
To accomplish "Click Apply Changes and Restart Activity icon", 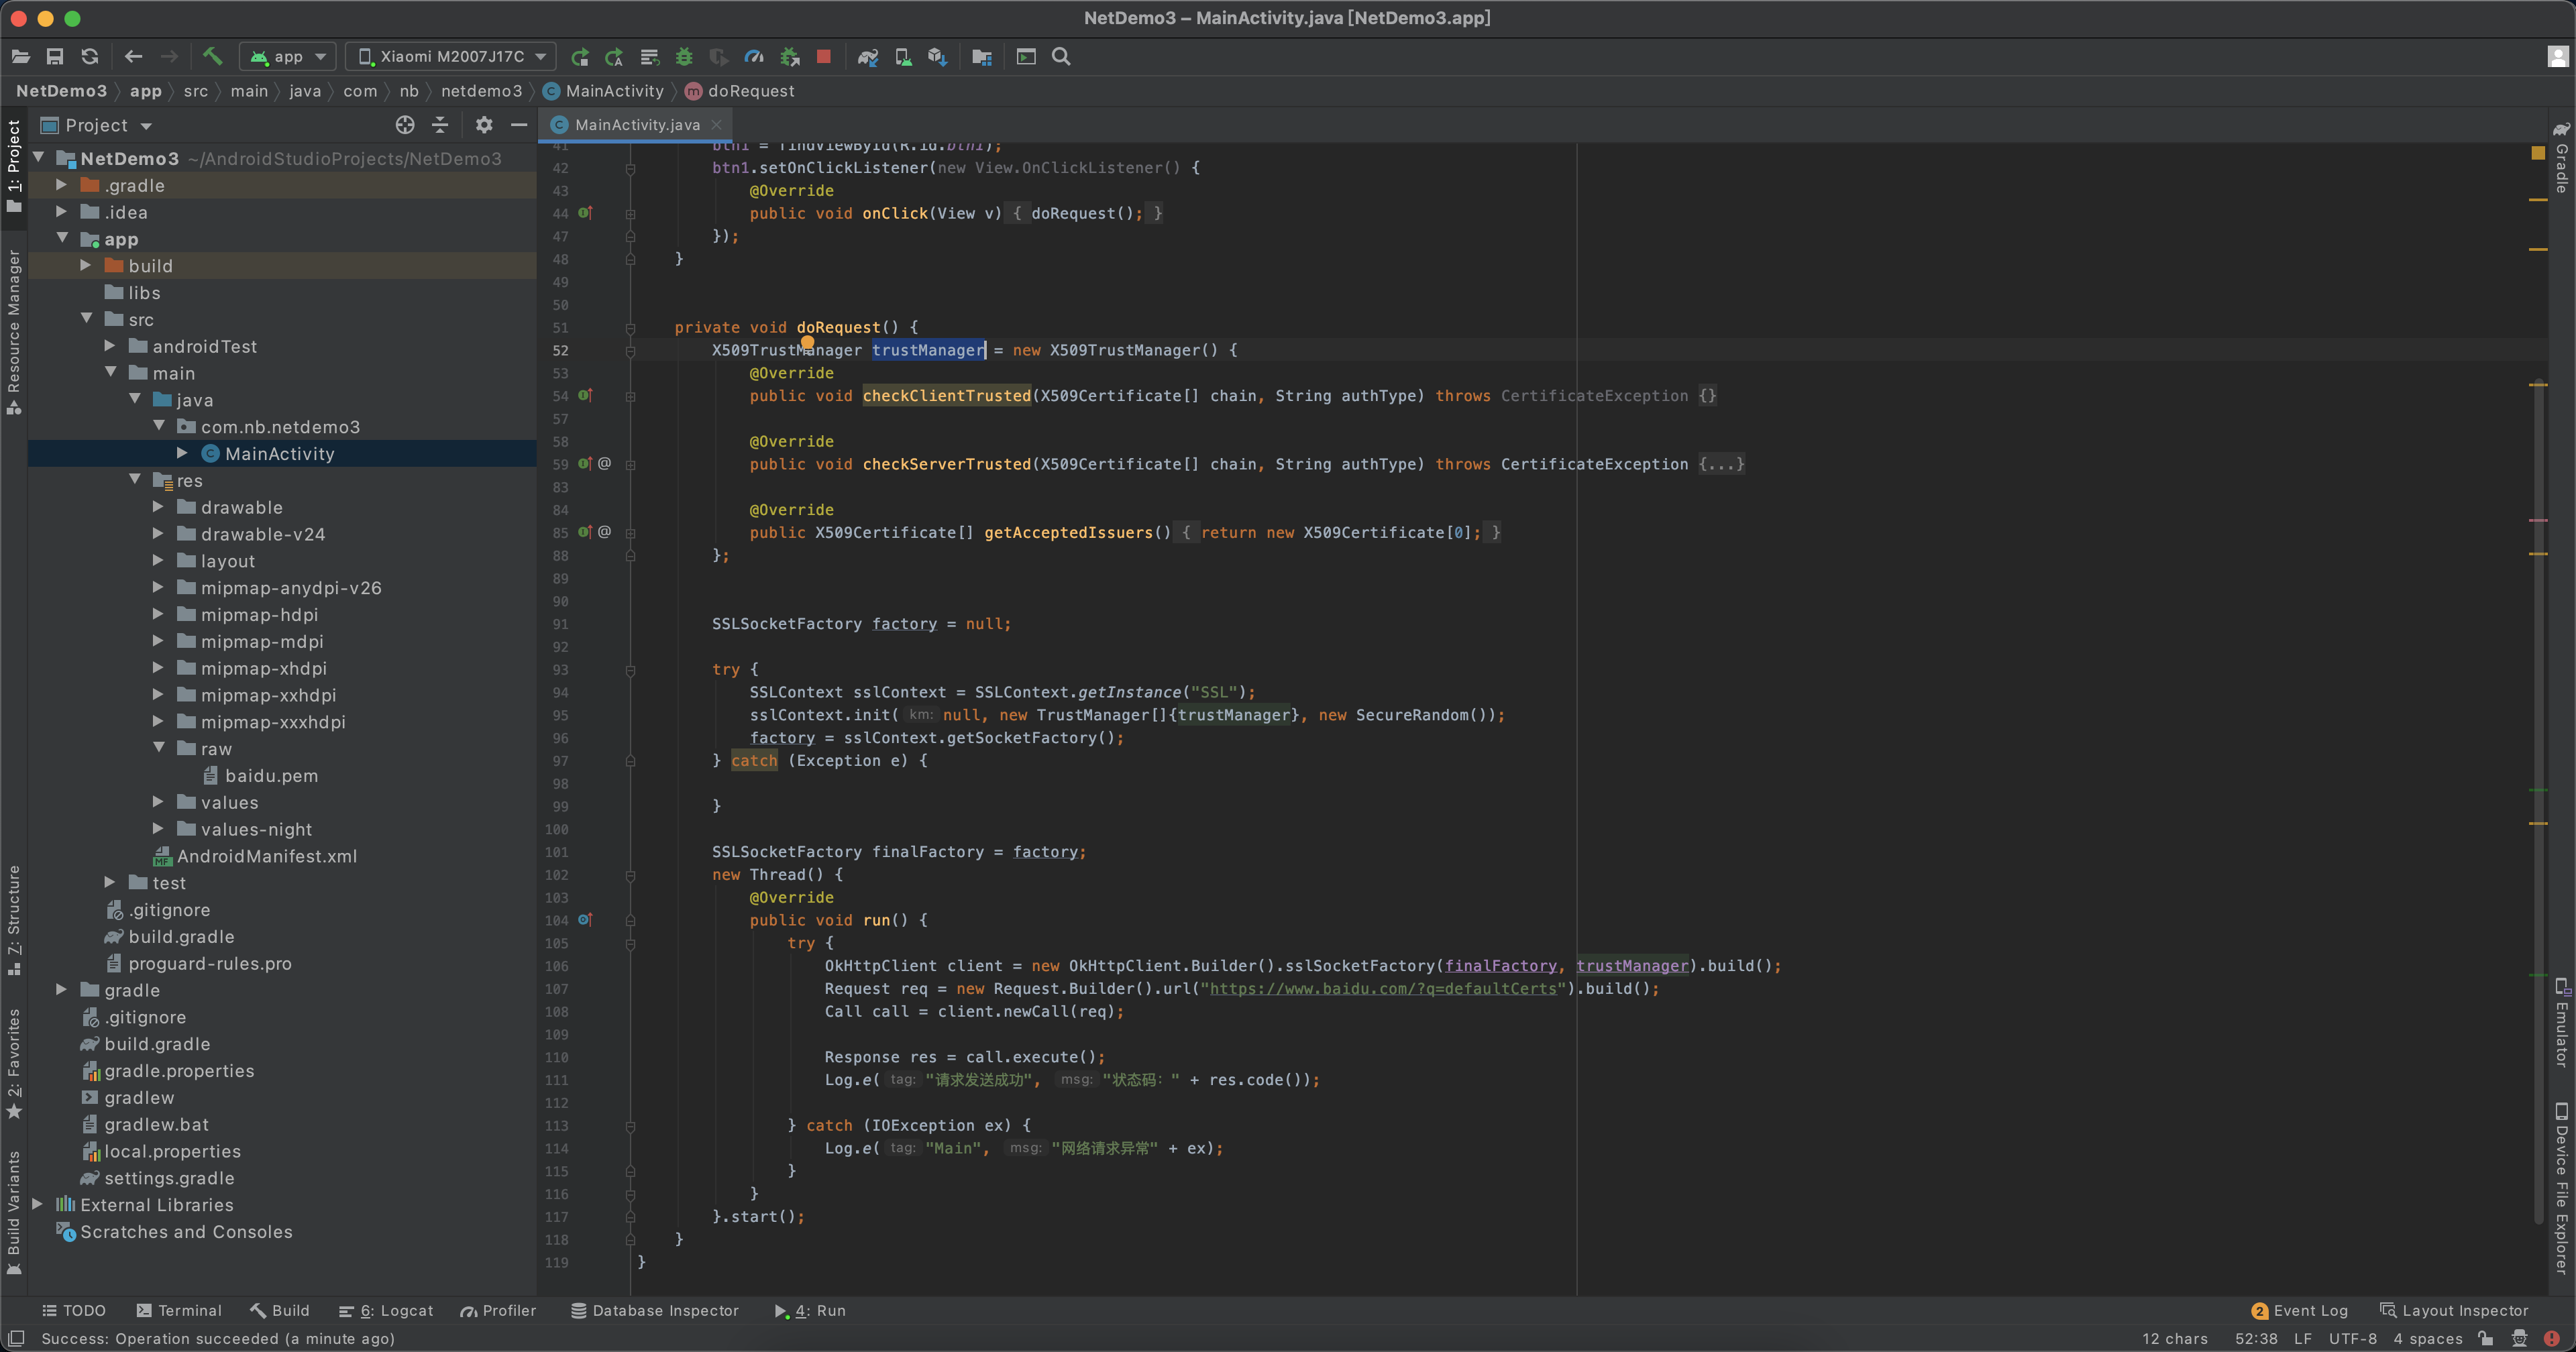I will pyautogui.click(x=615, y=57).
